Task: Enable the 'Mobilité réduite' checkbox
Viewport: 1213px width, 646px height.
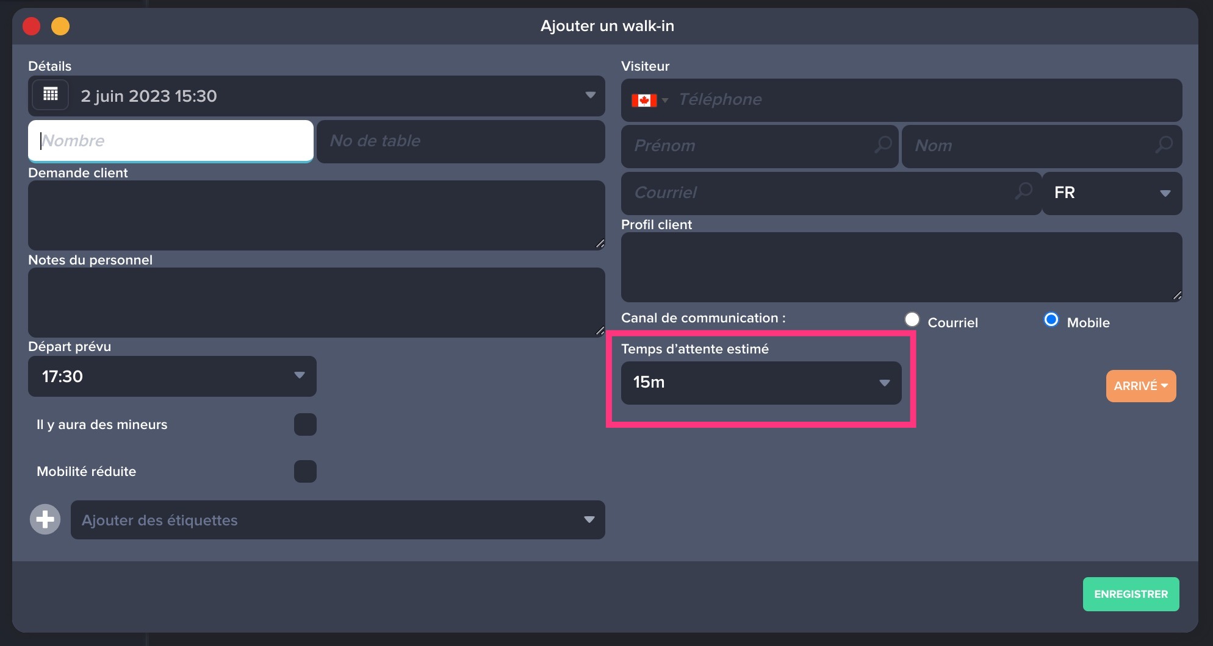Action: pyautogui.click(x=305, y=472)
